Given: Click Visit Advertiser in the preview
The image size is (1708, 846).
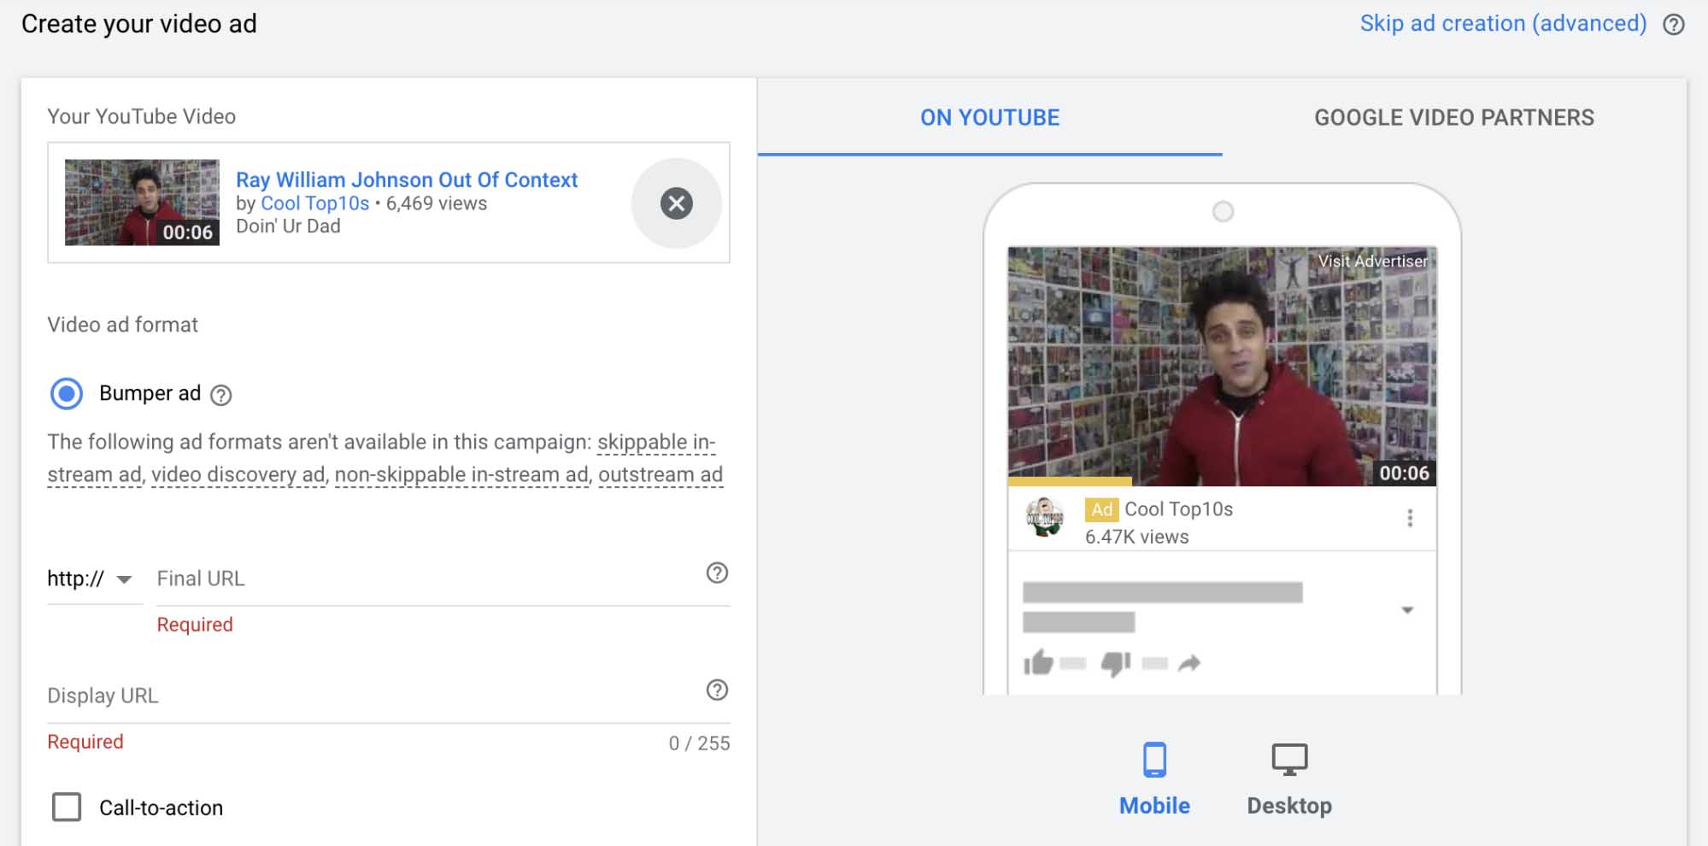Looking at the screenshot, I should [x=1372, y=261].
